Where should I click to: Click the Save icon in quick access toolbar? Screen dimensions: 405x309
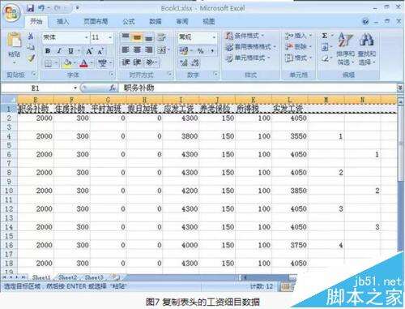[30, 8]
